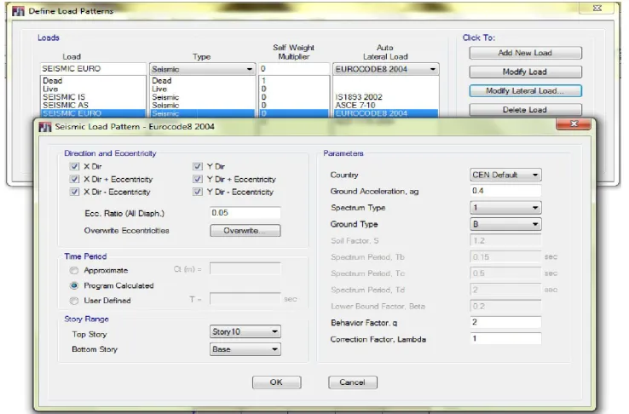
Task: Open the Auto Lateral Load dropdown
Action: [x=385, y=69]
